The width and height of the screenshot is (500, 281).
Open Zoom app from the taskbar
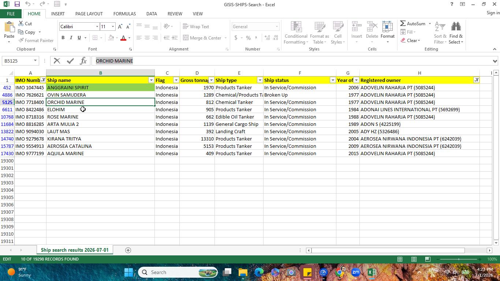click(355, 272)
